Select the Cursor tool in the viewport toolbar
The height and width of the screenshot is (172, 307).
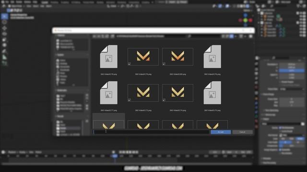tap(4, 22)
